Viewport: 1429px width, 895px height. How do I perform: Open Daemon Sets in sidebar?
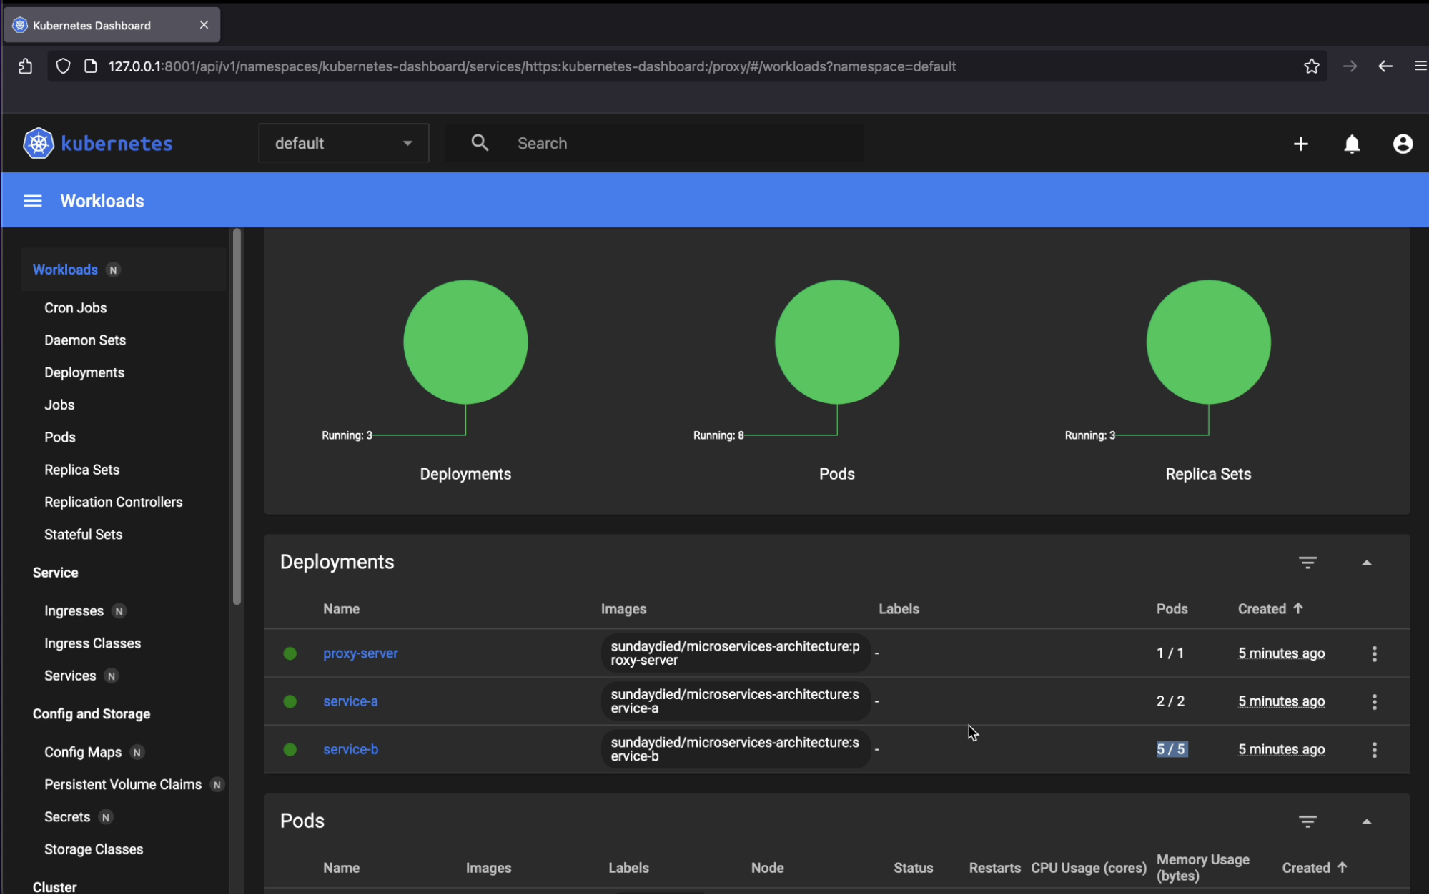[85, 340]
